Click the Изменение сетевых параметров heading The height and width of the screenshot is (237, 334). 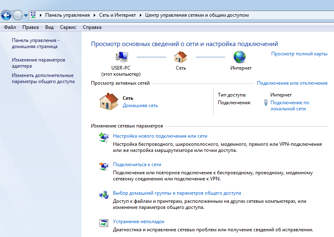point(127,126)
